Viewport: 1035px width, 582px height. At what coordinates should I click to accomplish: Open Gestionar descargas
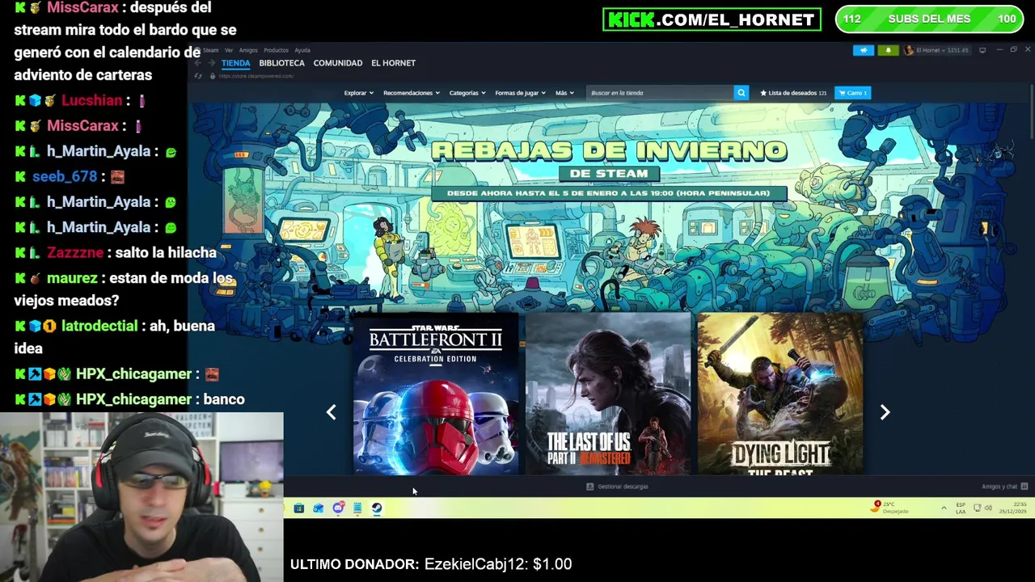click(618, 487)
